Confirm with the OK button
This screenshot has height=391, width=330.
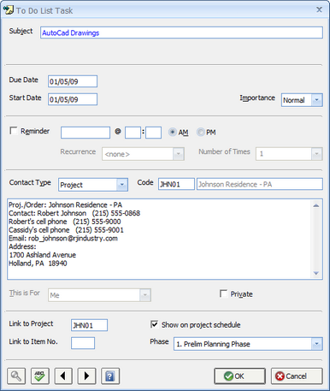click(x=239, y=376)
